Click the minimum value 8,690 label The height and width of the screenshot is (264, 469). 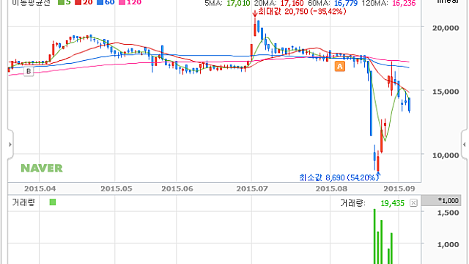click(339, 177)
